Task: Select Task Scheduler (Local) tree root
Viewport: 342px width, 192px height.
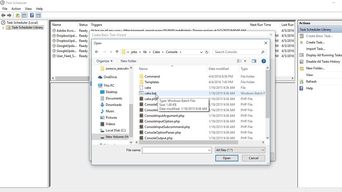Action: (22, 23)
